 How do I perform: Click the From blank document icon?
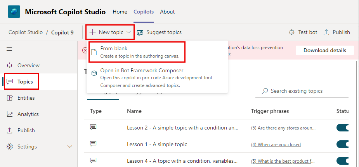[94, 52]
